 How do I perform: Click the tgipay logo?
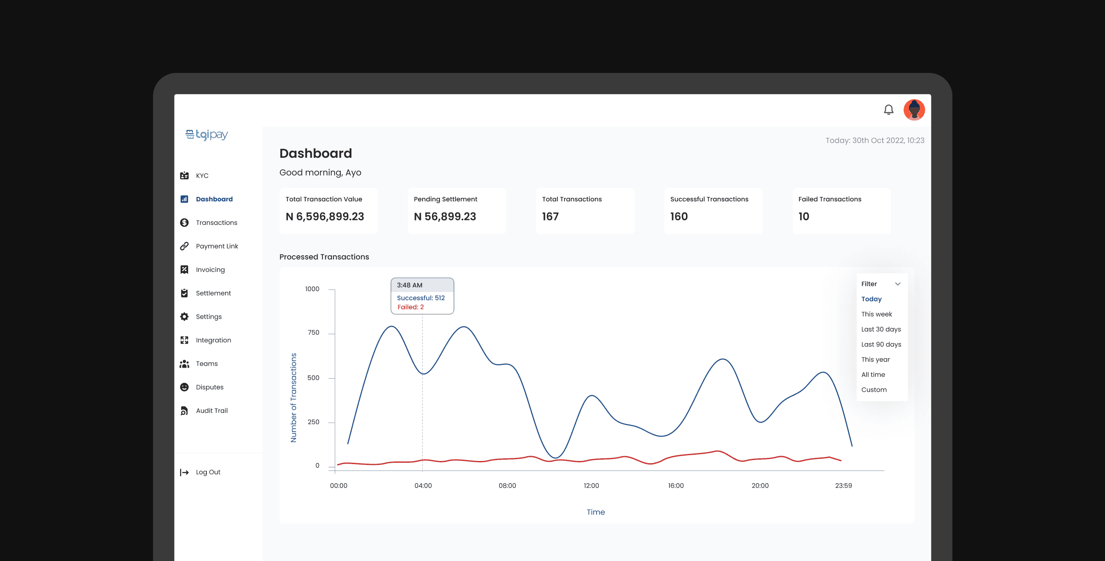tap(207, 135)
